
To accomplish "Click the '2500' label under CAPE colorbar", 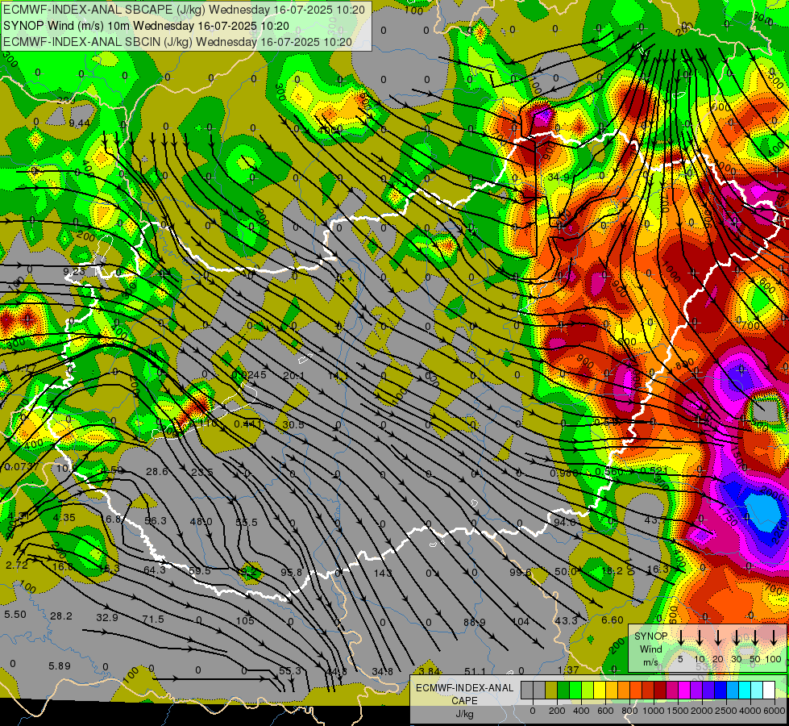I will click(x=726, y=711).
